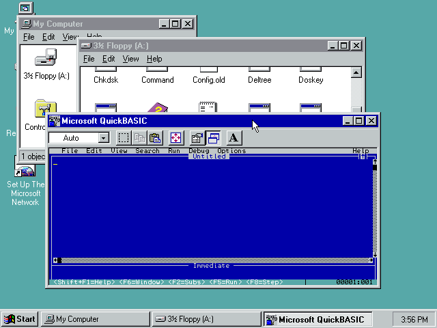The image size is (437, 328).
Task: Open the QuickBASIC Debug menu
Action: (199, 150)
